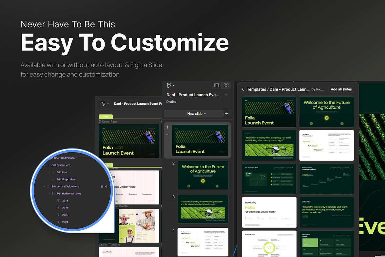This screenshot has height=257, width=385.
Task: Open Figma logo menu in left design window
Action: pyautogui.click(x=104, y=104)
